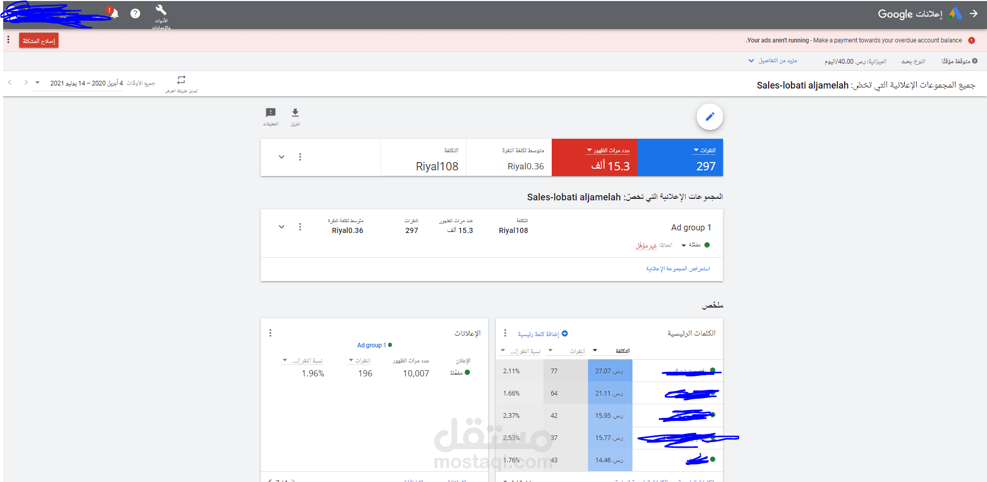987x482 pixels.
Task: Click ad impressions value 10,007
Action: pos(416,373)
